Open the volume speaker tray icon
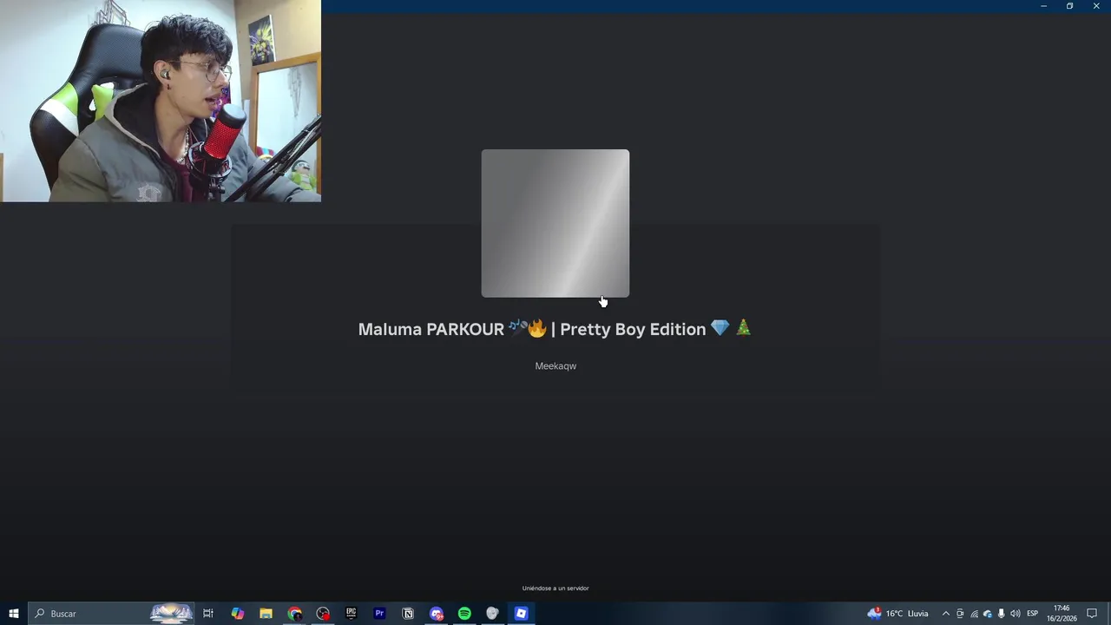This screenshot has width=1111, height=625. [x=1016, y=614]
